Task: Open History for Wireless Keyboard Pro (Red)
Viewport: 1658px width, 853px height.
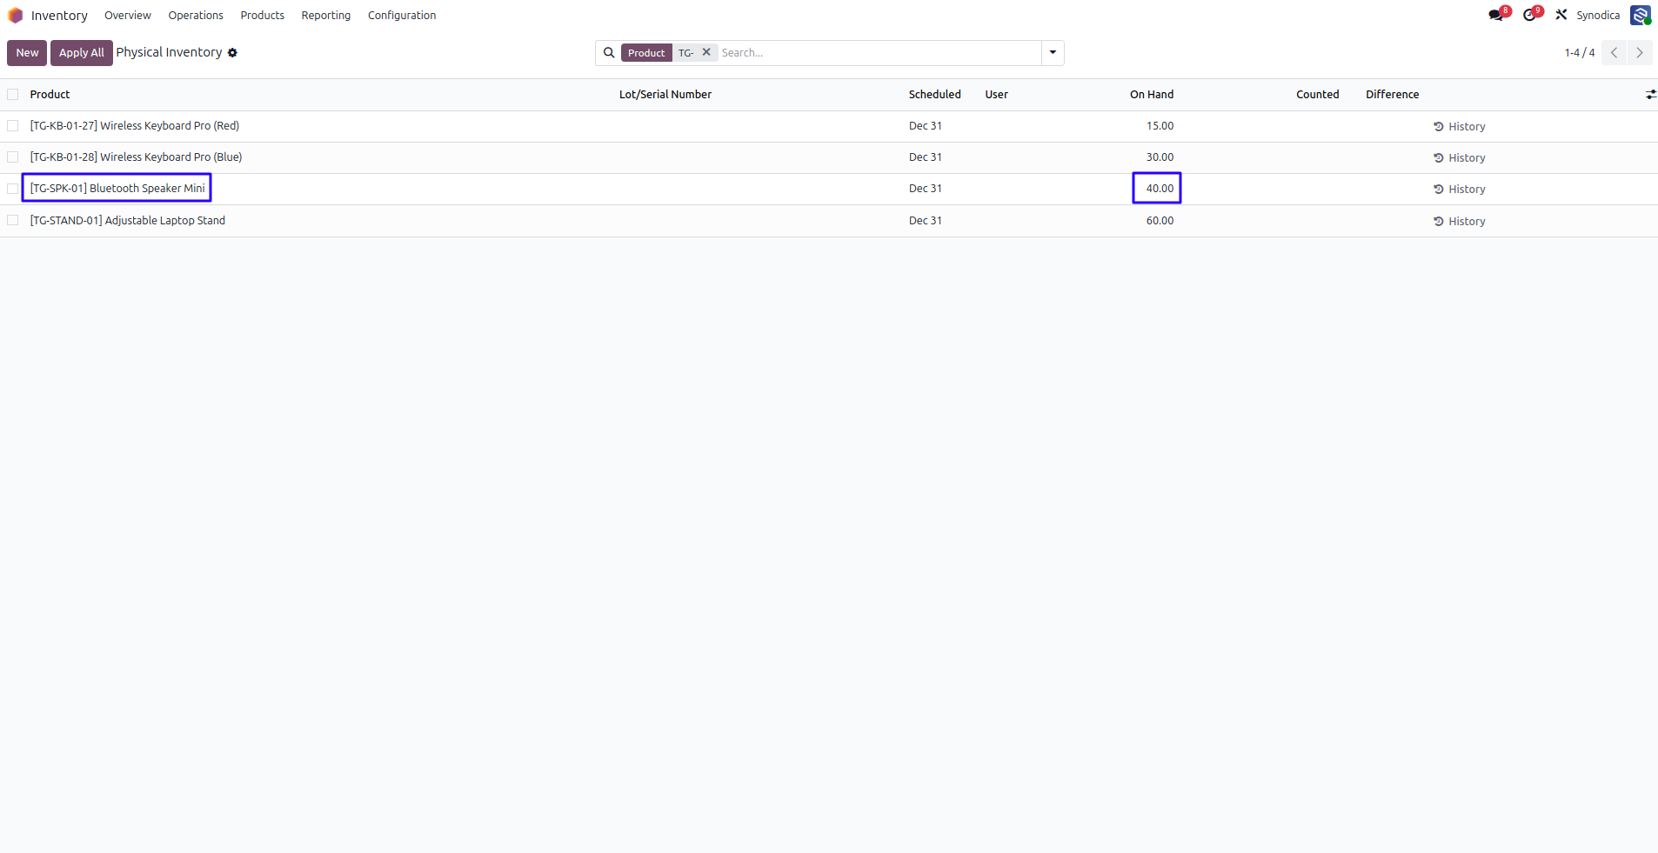Action: pos(1459,127)
